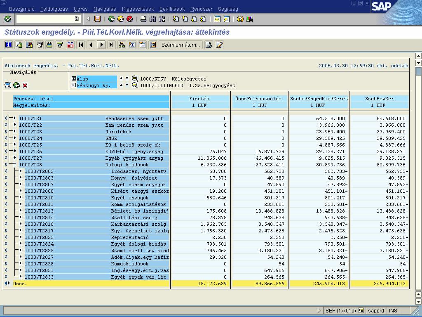Open the Navigálás menu
The width and height of the screenshot is (422, 317).
(x=105, y=9)
